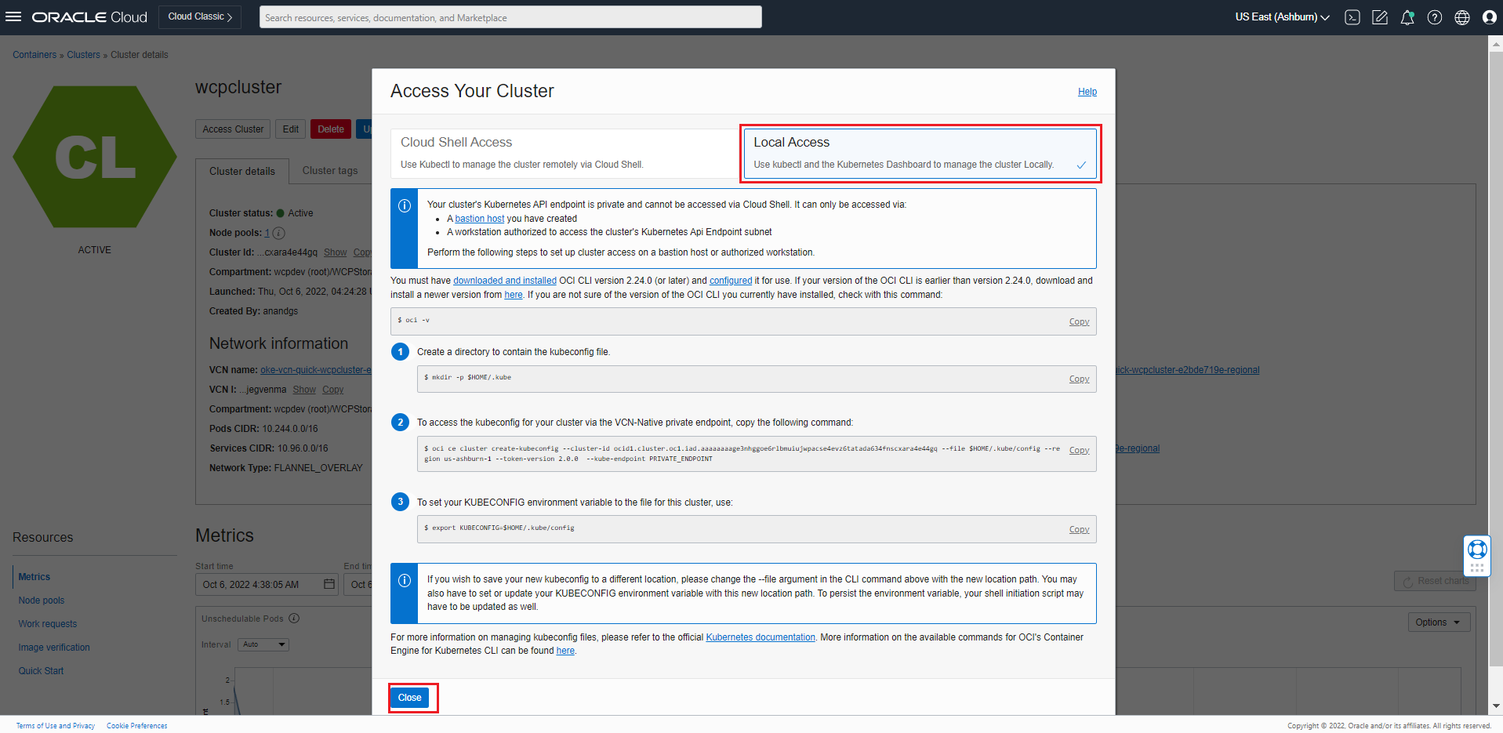Open Node pools in Resources list

42,601
